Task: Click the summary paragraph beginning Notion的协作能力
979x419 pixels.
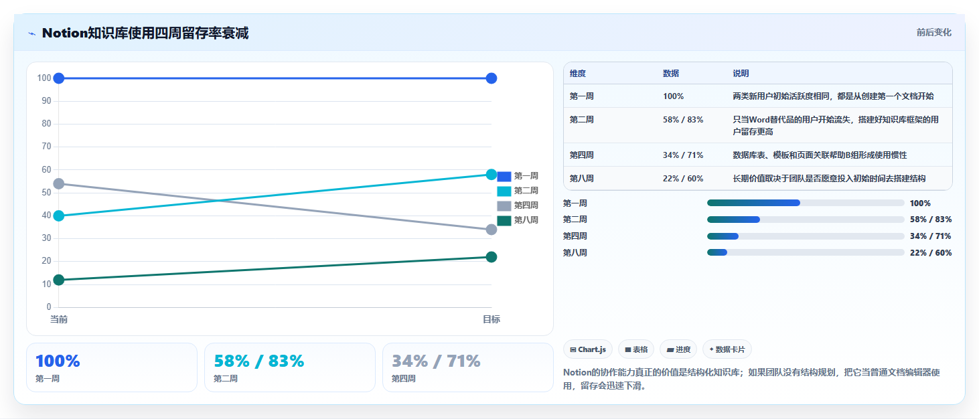Action: [751, 379]
